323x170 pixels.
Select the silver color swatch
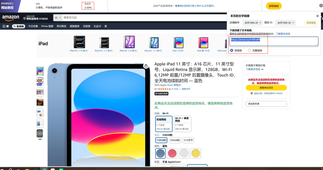[184, 154]
